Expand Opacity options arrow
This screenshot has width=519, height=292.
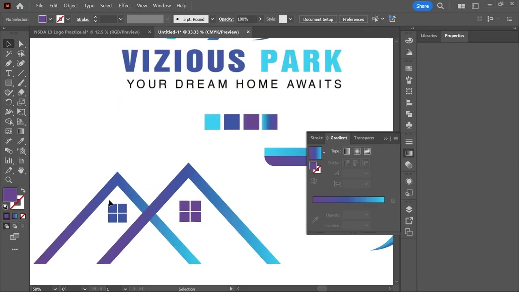260,19
